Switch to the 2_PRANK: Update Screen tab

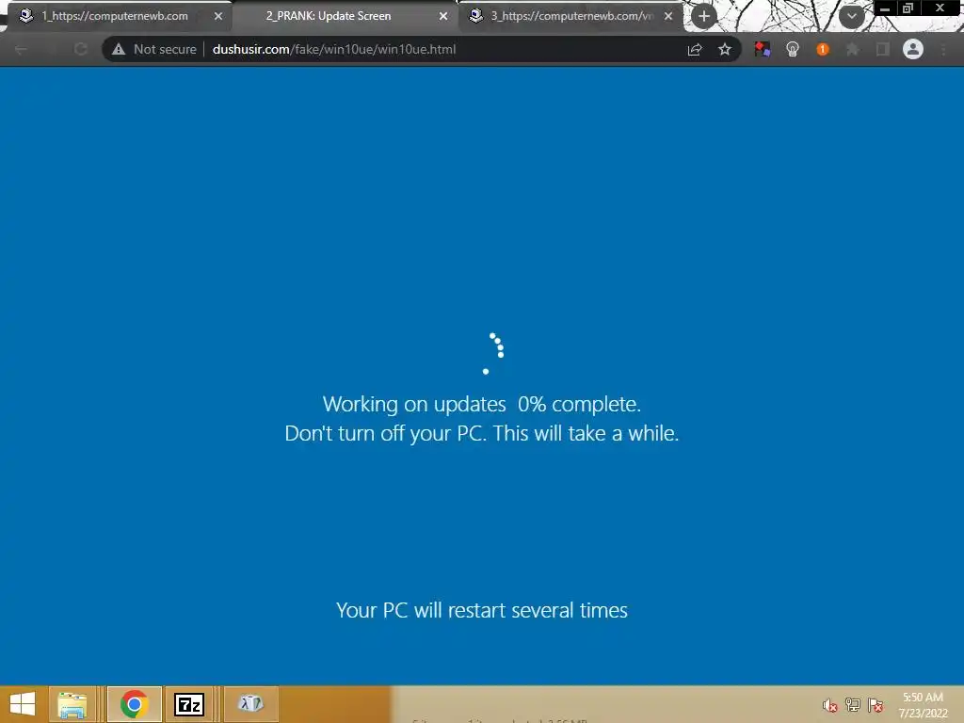345,16
